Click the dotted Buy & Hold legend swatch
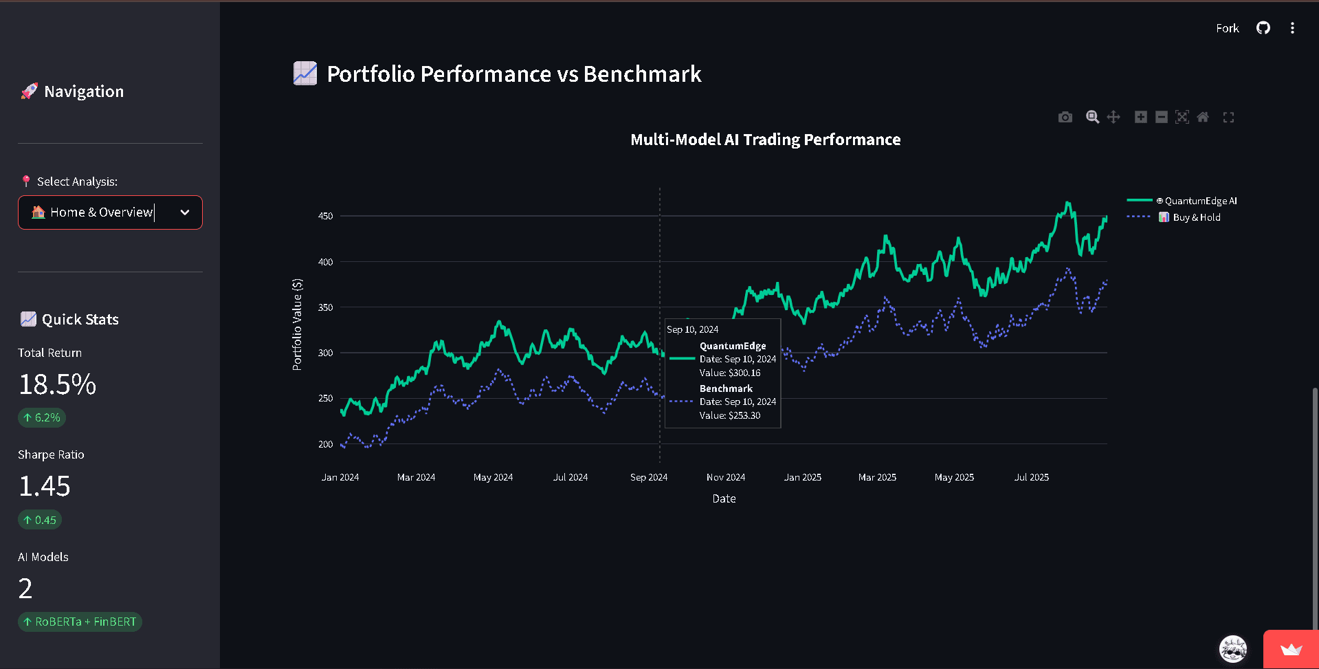Viewport: 1319px width, 669px height. (x=1139, y=217)
